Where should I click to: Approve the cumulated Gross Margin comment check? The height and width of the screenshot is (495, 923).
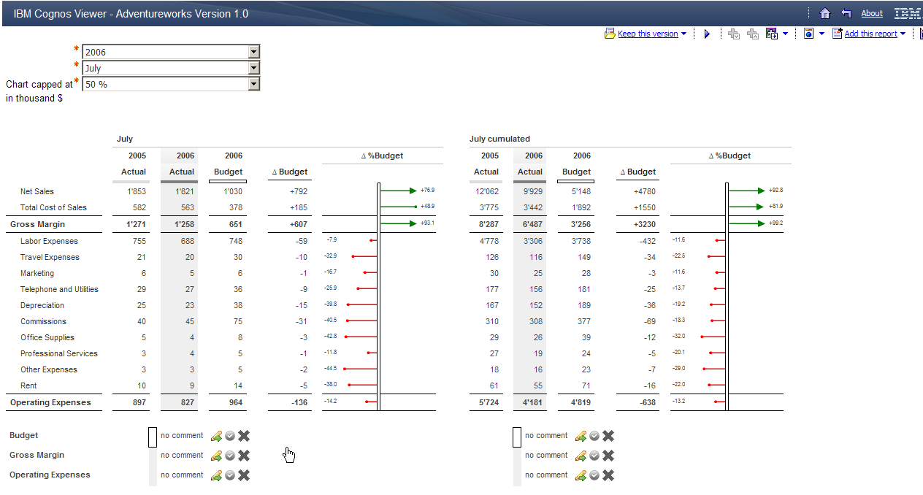point(593,455)
